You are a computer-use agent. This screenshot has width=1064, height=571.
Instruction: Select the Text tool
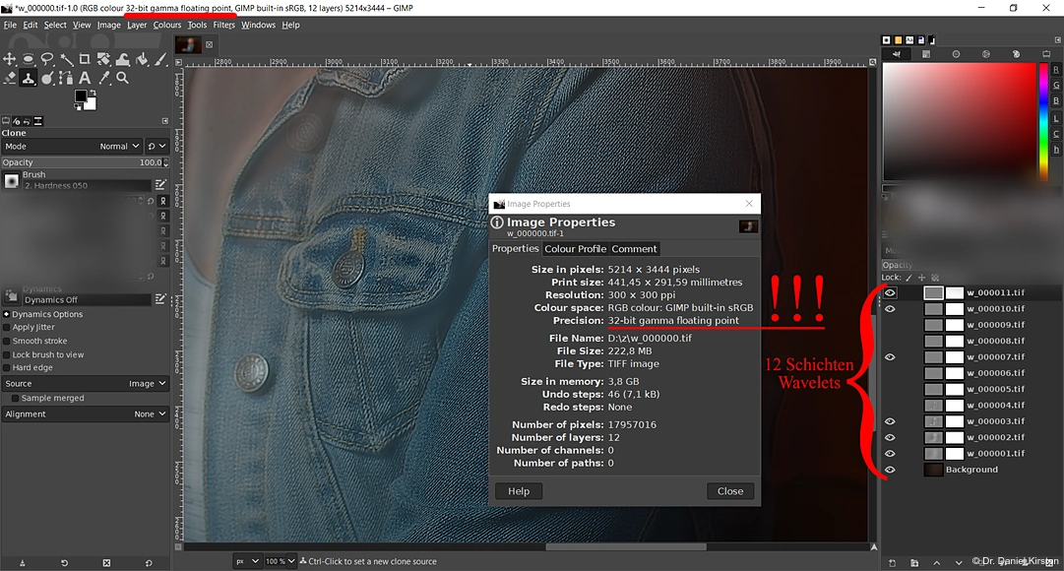85,78
